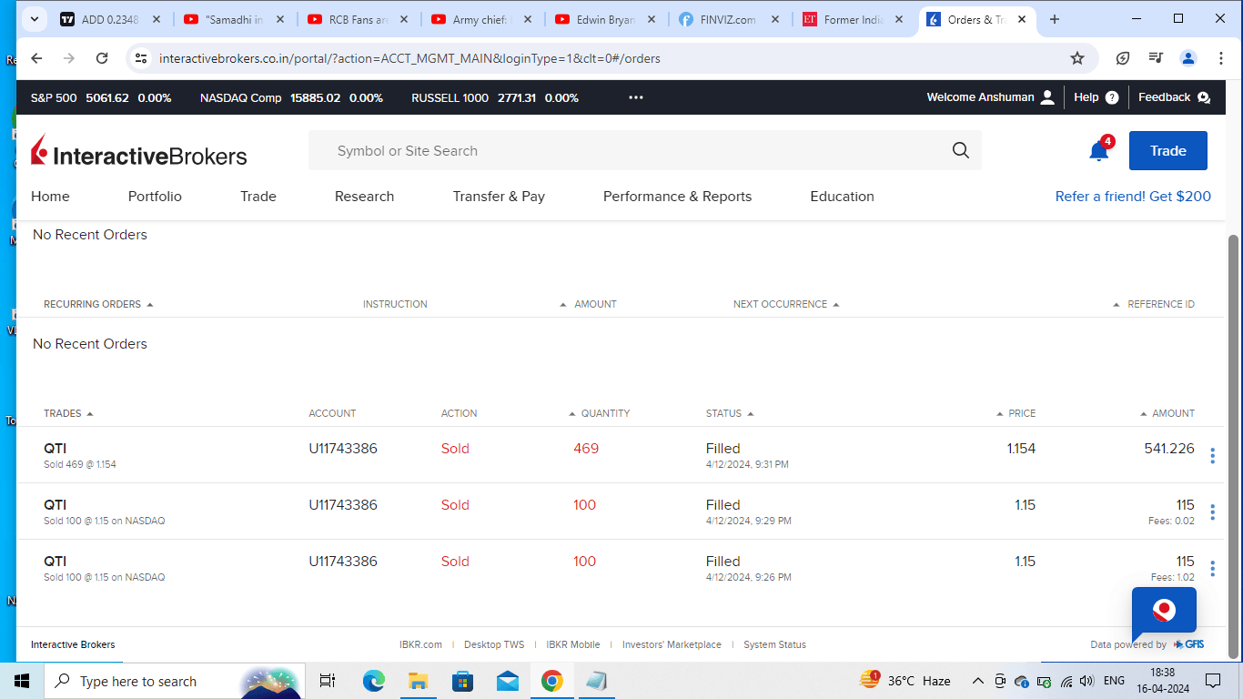Open Microsoft Store from the taskbar

pyautogui.click(x=462, y=681)
